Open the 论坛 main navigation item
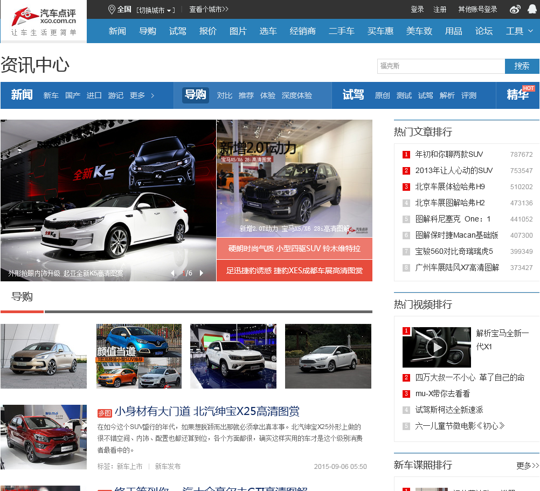Viewport: 540px width, 491px height. (484, 31)
